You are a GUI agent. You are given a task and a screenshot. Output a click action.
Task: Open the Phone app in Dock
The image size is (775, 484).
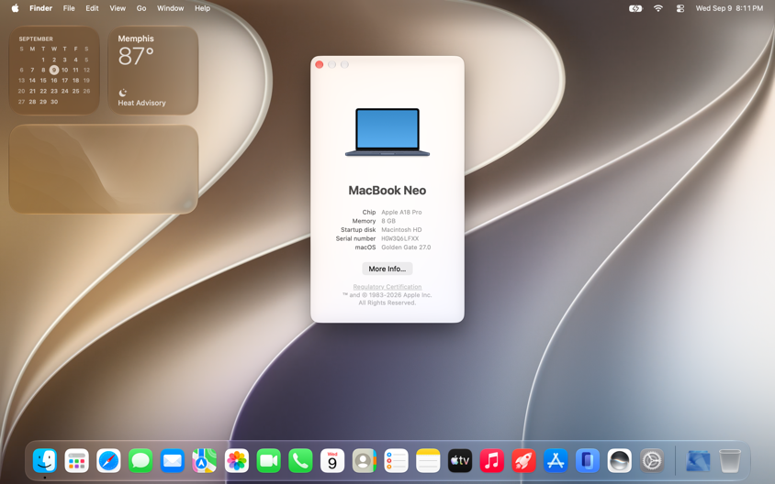coord(300,461)
